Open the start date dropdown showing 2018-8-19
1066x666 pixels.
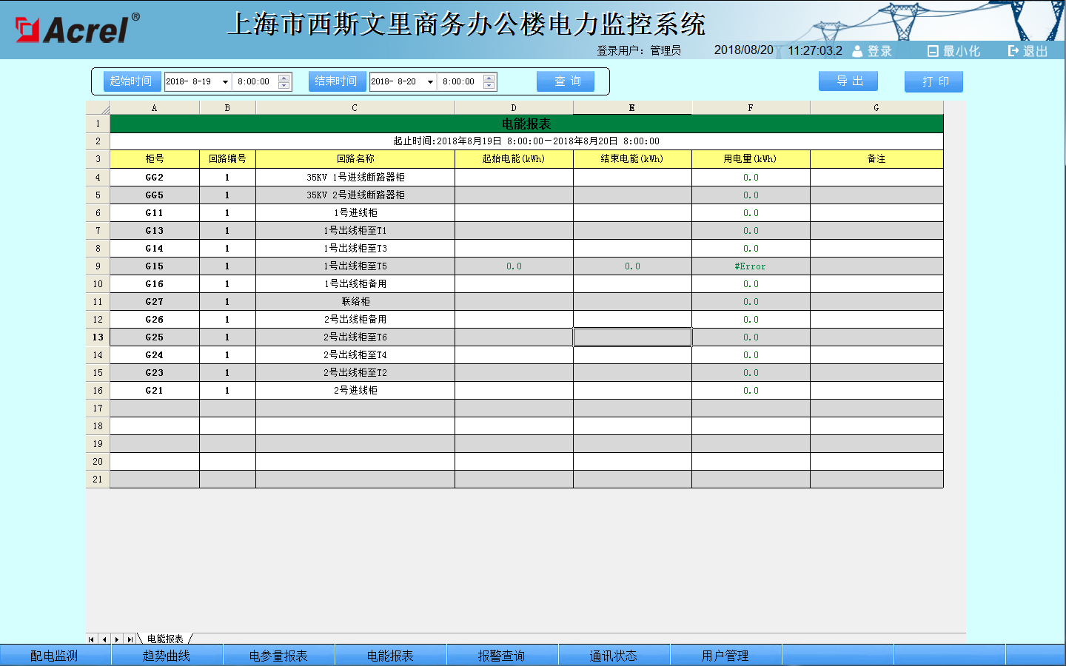coord(225,82)
